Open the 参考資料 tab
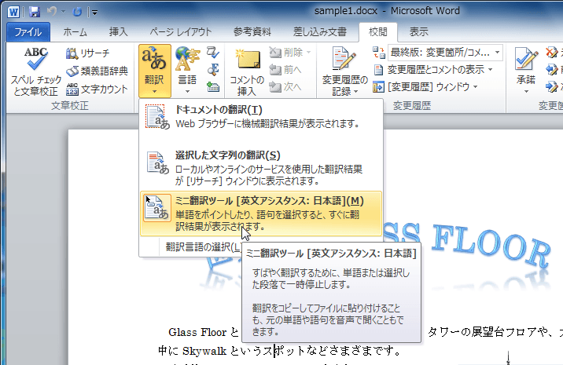The height and width of the screenshot is (365, 563). point(252,32)
